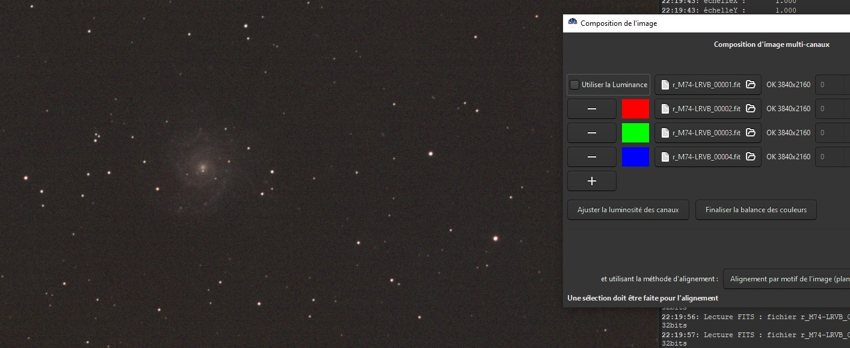Click Finaliser la balance des couleurs

[x=756, y=210]
